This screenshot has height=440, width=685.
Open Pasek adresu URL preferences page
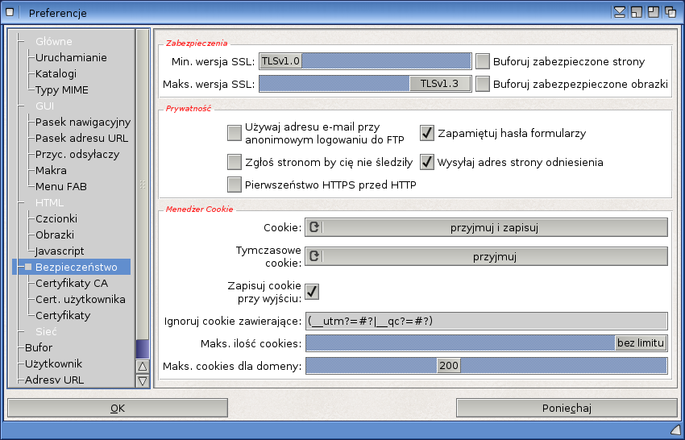pos(81,139)
